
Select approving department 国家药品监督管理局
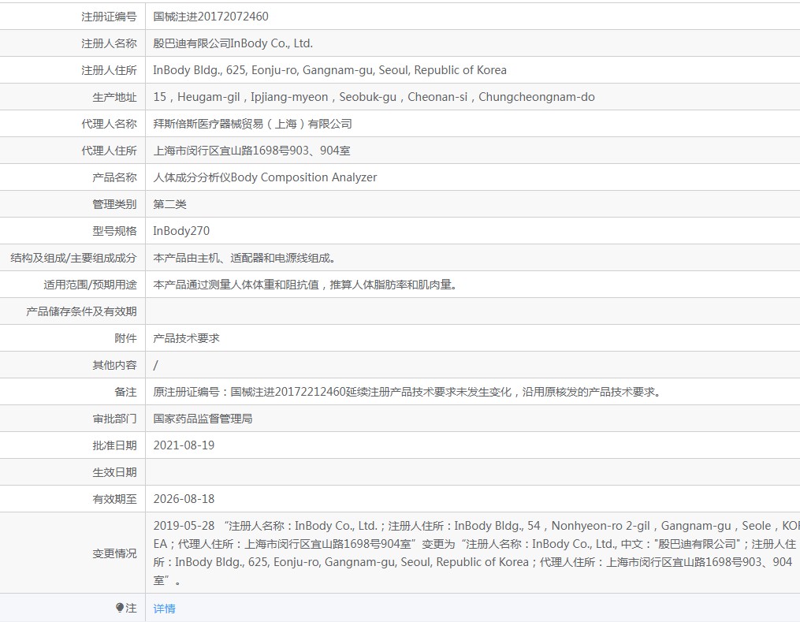pos(203,419)
